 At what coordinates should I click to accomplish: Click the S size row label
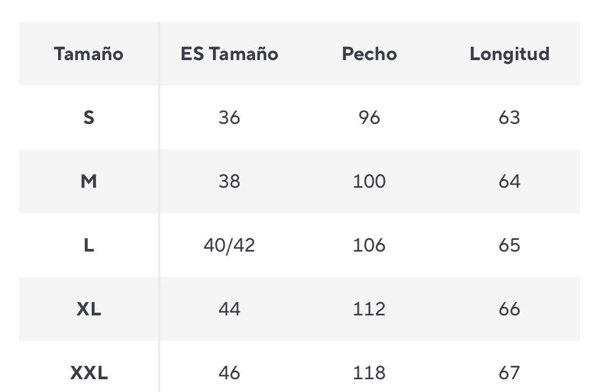pyautogui.click(x=88, y=118)
